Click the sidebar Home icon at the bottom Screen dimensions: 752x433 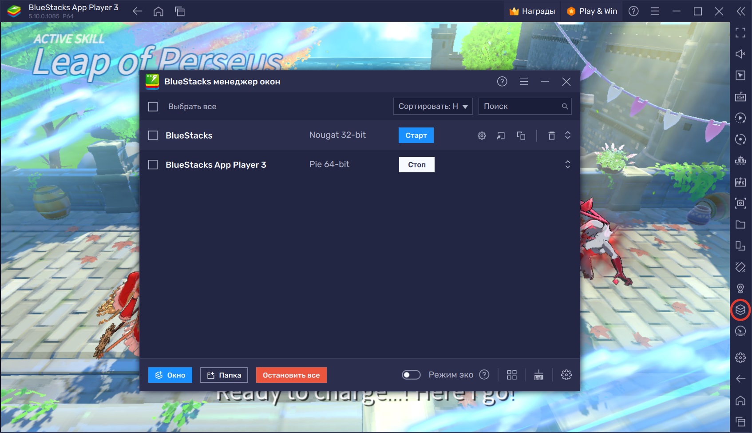coord(740,400)
